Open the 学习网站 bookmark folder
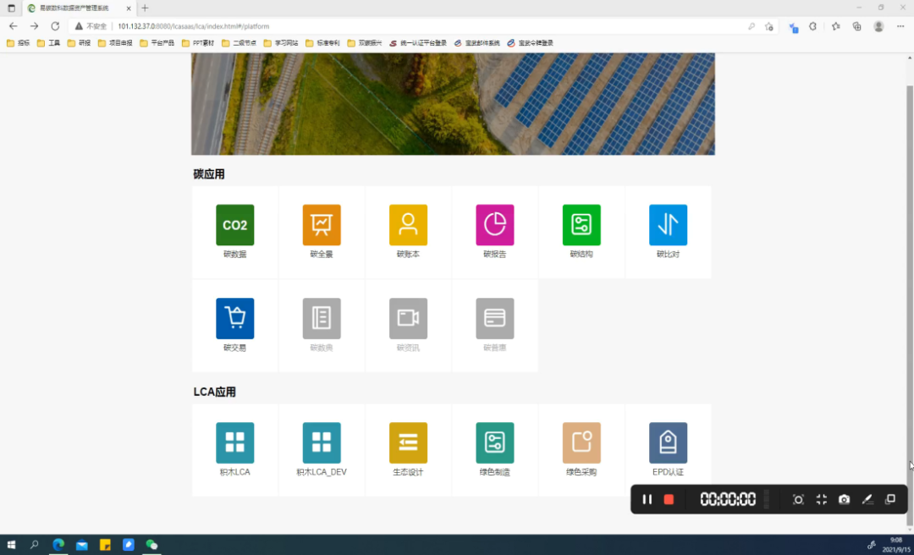 coord(281,42)
